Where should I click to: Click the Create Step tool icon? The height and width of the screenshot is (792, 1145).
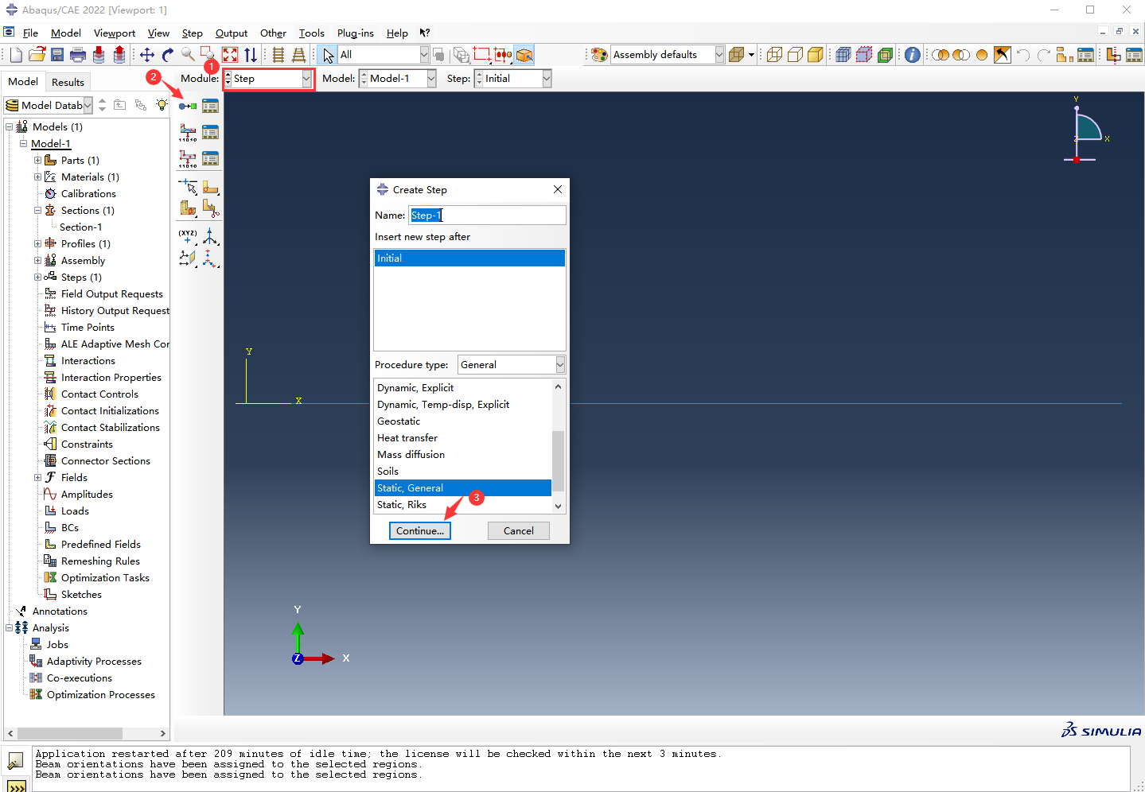[x=188, y=107]
